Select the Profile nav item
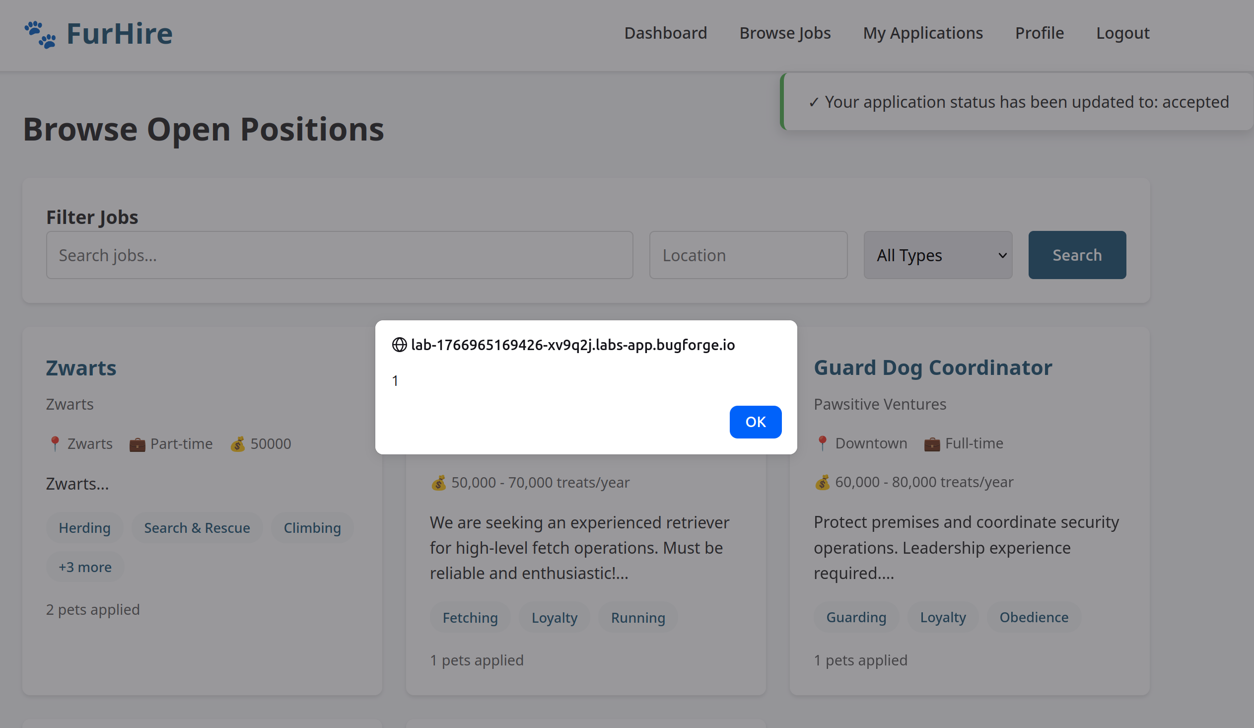This screenshot has height=728, width=1254. 1039,33
